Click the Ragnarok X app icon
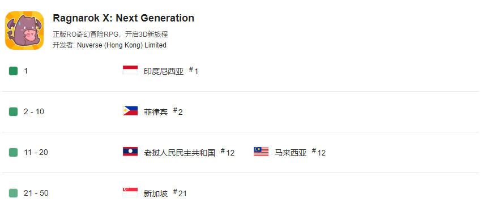482x220 pixels. 24,30
